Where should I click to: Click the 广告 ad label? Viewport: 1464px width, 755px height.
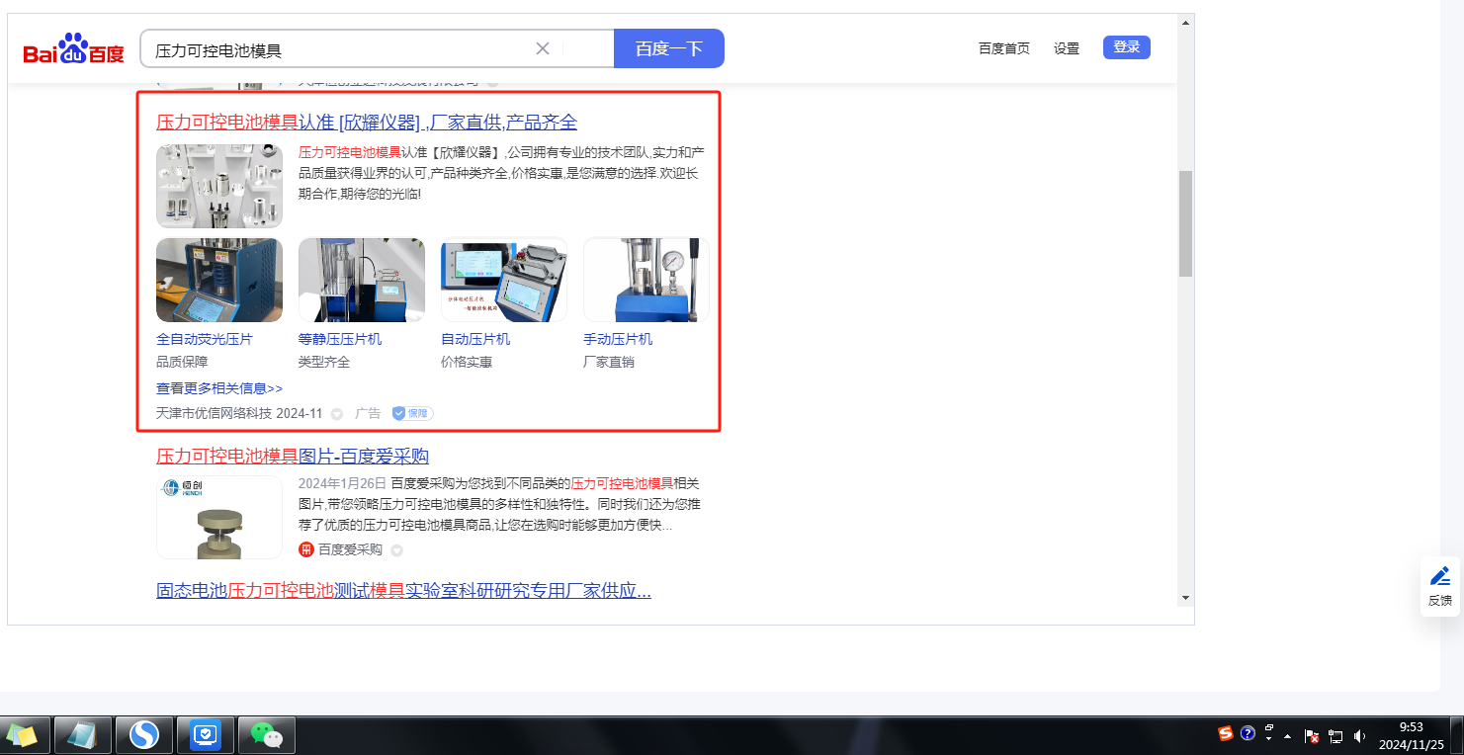[x=368, y=413]
